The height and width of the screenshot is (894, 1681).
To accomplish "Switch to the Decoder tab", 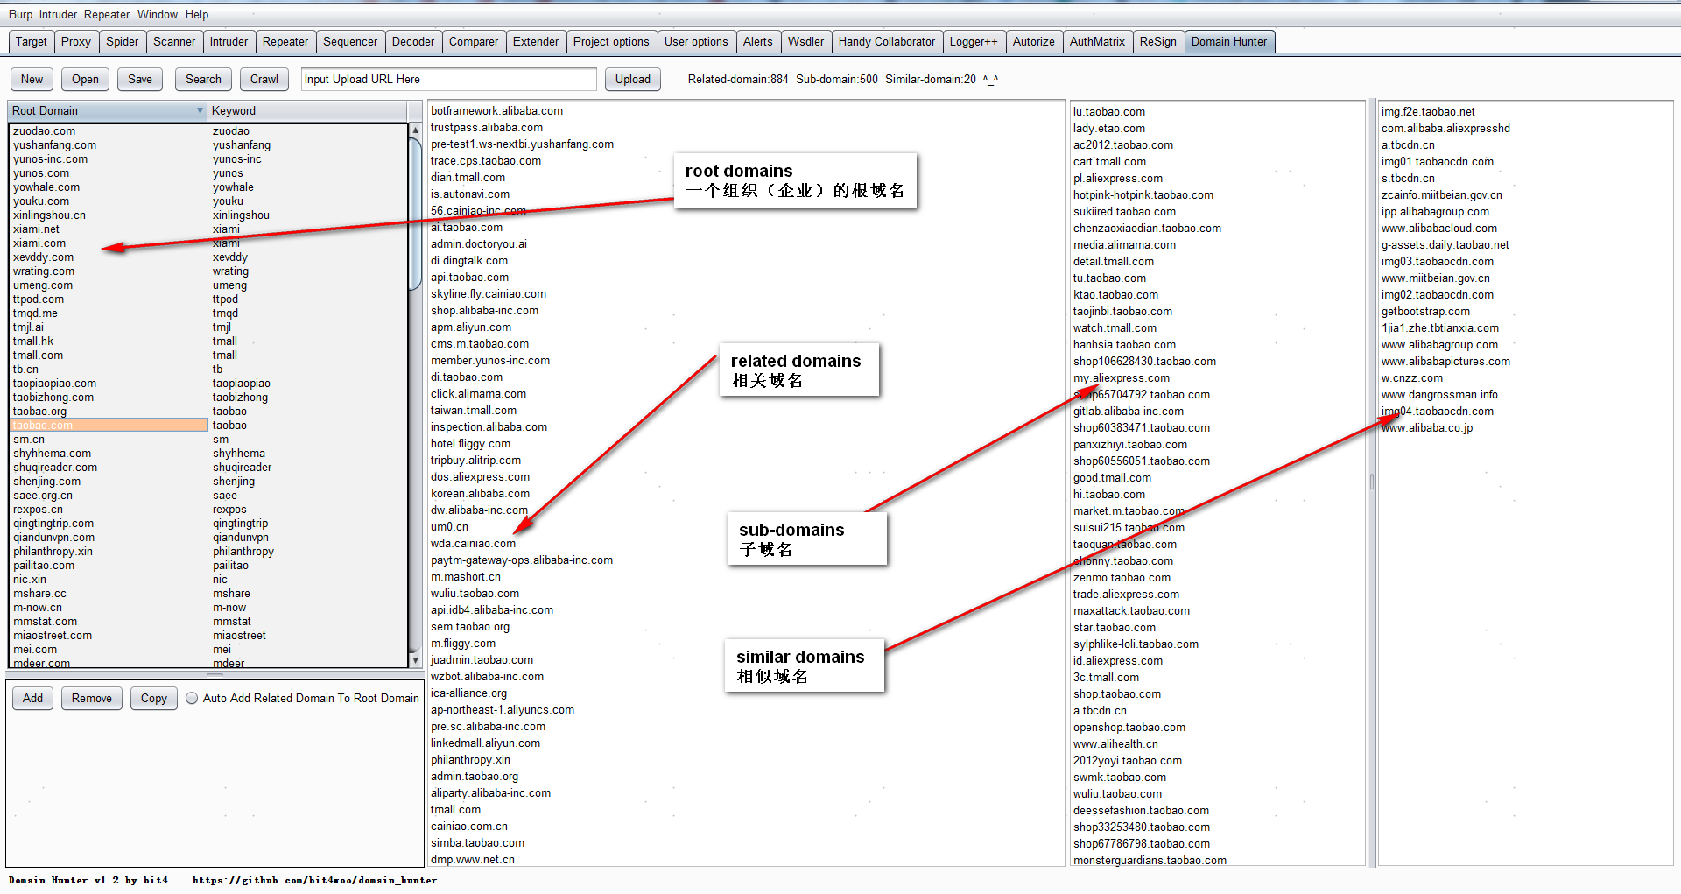I will click(x=413, y=41).
